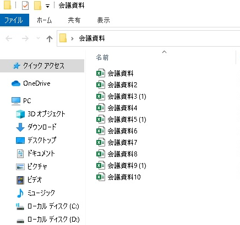Image resolution: width=240 pixels, height=225 pixels.
Task: Switch to the 共有 ribbon tab
Action: point(74,20)
